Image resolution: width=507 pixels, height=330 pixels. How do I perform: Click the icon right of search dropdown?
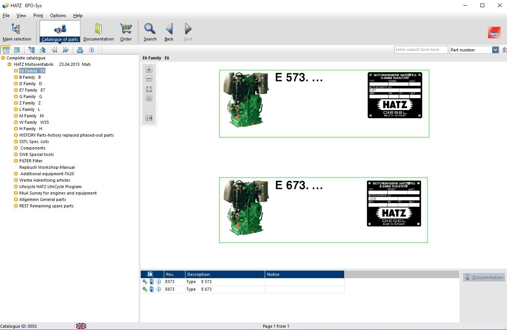click(504, 50)
